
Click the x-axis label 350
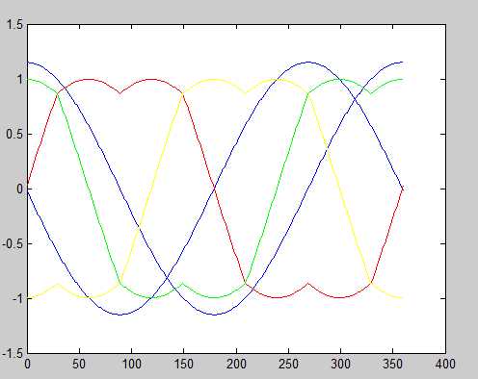[x=393, y=364]
